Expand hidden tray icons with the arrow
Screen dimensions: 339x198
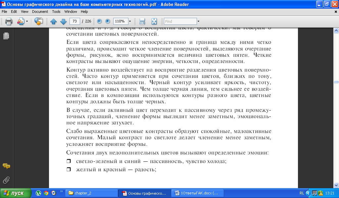pyautogui.click(x=309, y=193)
